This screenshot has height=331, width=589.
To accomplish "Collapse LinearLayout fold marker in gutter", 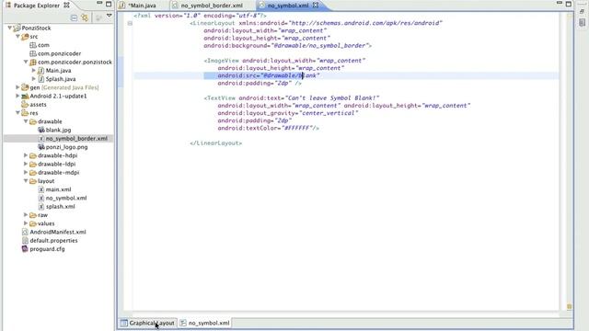I will tap(130, 23).
